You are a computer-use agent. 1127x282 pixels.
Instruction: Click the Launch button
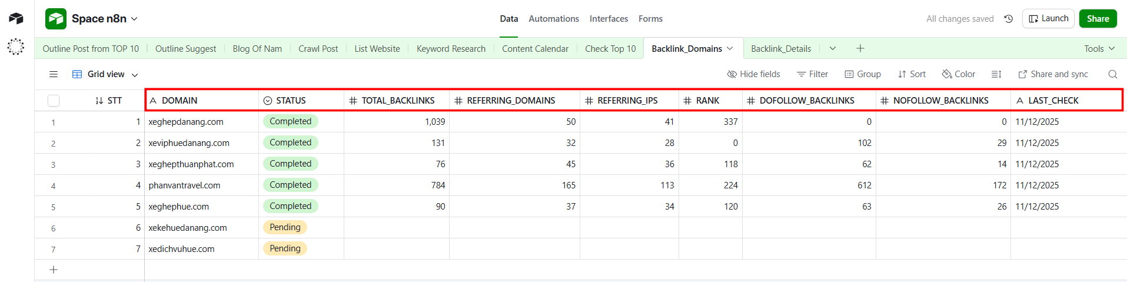[1048, 19]
